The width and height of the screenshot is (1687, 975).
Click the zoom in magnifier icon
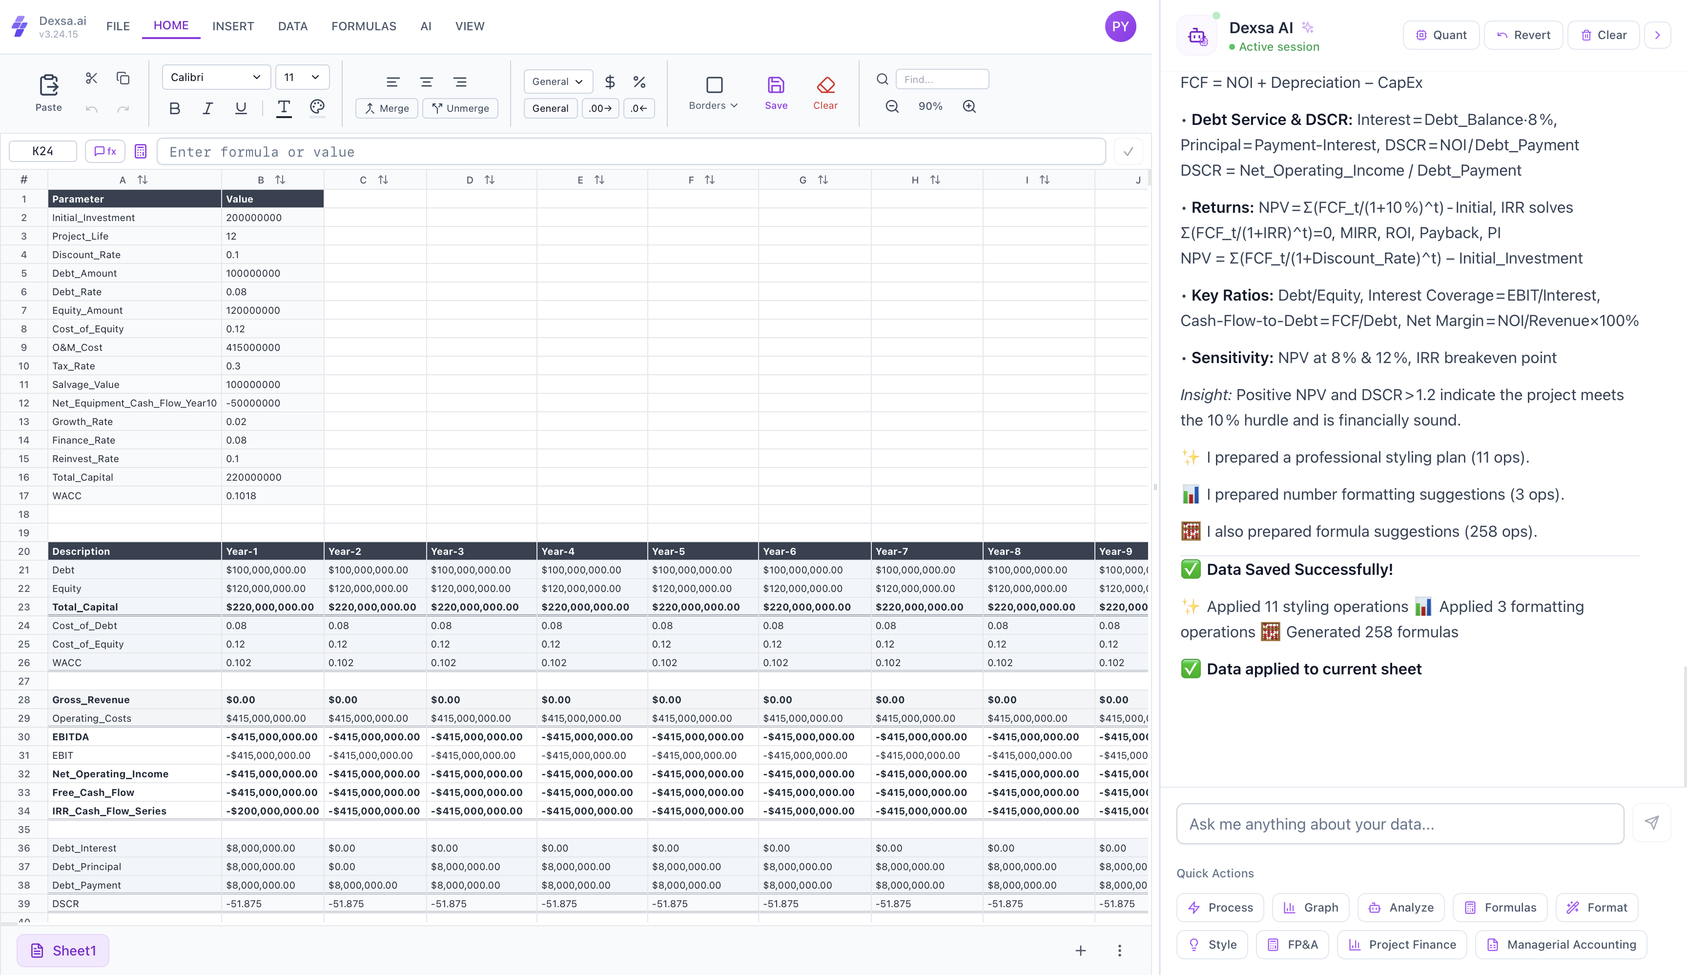[968, 106]
